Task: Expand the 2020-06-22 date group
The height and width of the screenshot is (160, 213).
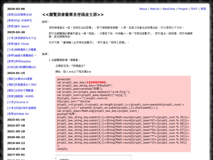Action: point(16,137)
